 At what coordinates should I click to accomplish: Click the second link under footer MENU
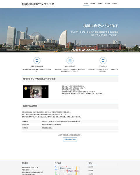(91, 171)
